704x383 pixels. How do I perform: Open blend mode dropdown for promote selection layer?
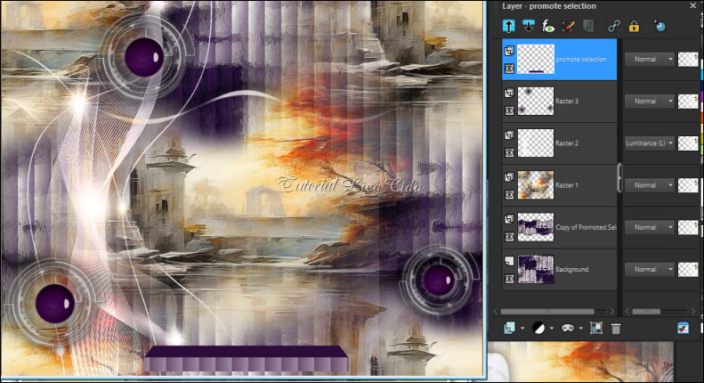(x=649, y=60)
